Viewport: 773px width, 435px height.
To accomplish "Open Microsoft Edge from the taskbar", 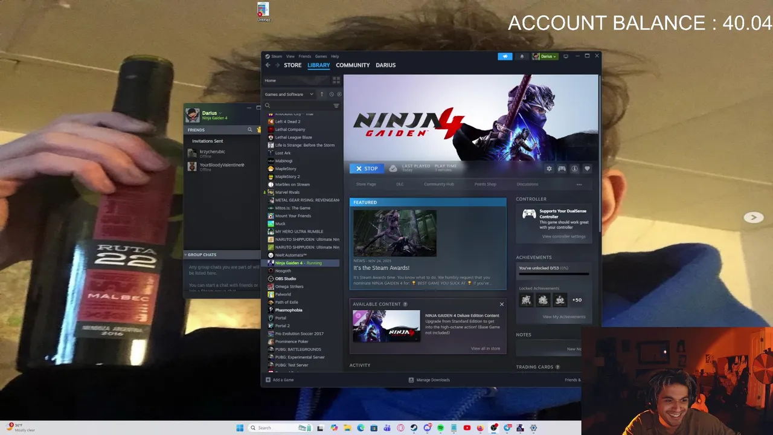I will pyautogui.click(x=361, y=428).
